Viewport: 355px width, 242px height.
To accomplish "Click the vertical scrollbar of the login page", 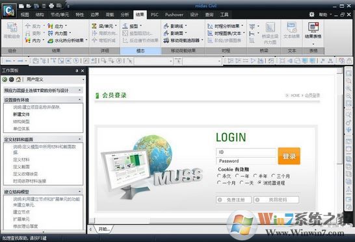I will [x=339, y=129].
